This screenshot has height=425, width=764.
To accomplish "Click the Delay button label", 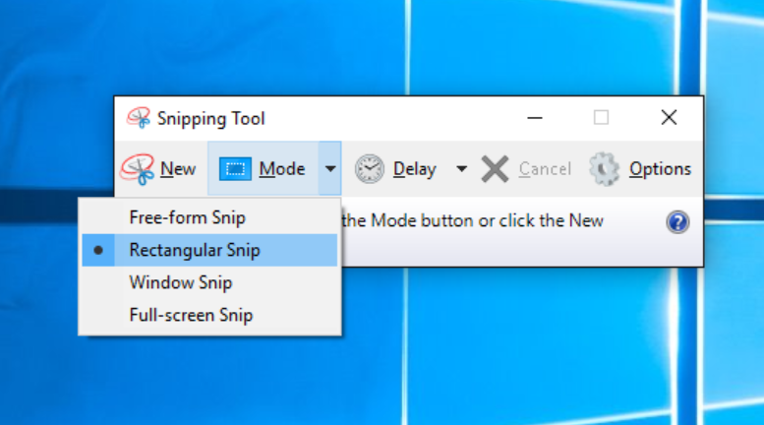I will pyautogui.click(x=414, y=169).
